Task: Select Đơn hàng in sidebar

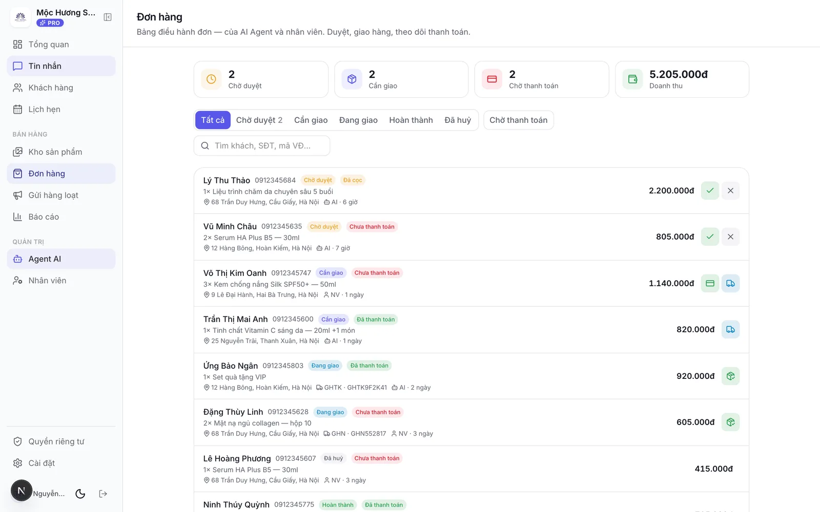Action: click(x=61, y=174)
